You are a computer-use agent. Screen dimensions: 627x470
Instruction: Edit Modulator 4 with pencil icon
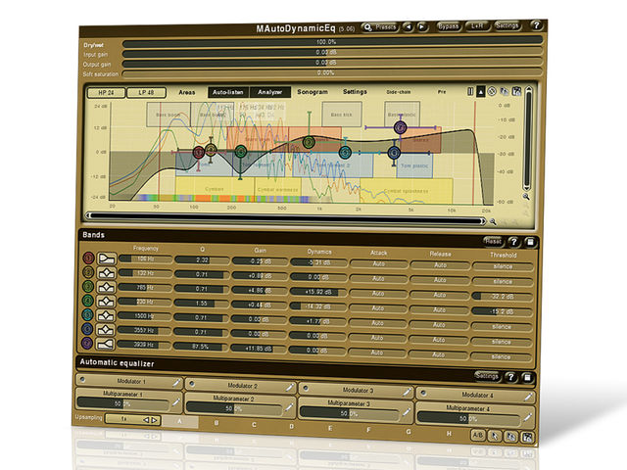coord(528,397)
